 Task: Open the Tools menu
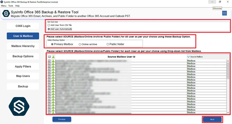point(11,6)
